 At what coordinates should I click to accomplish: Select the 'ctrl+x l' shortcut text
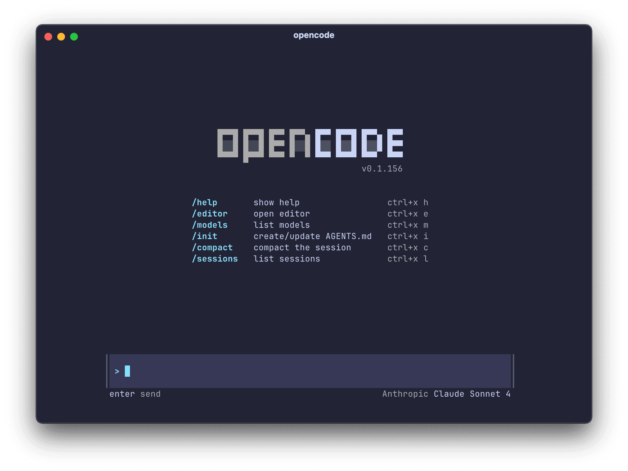408,259
